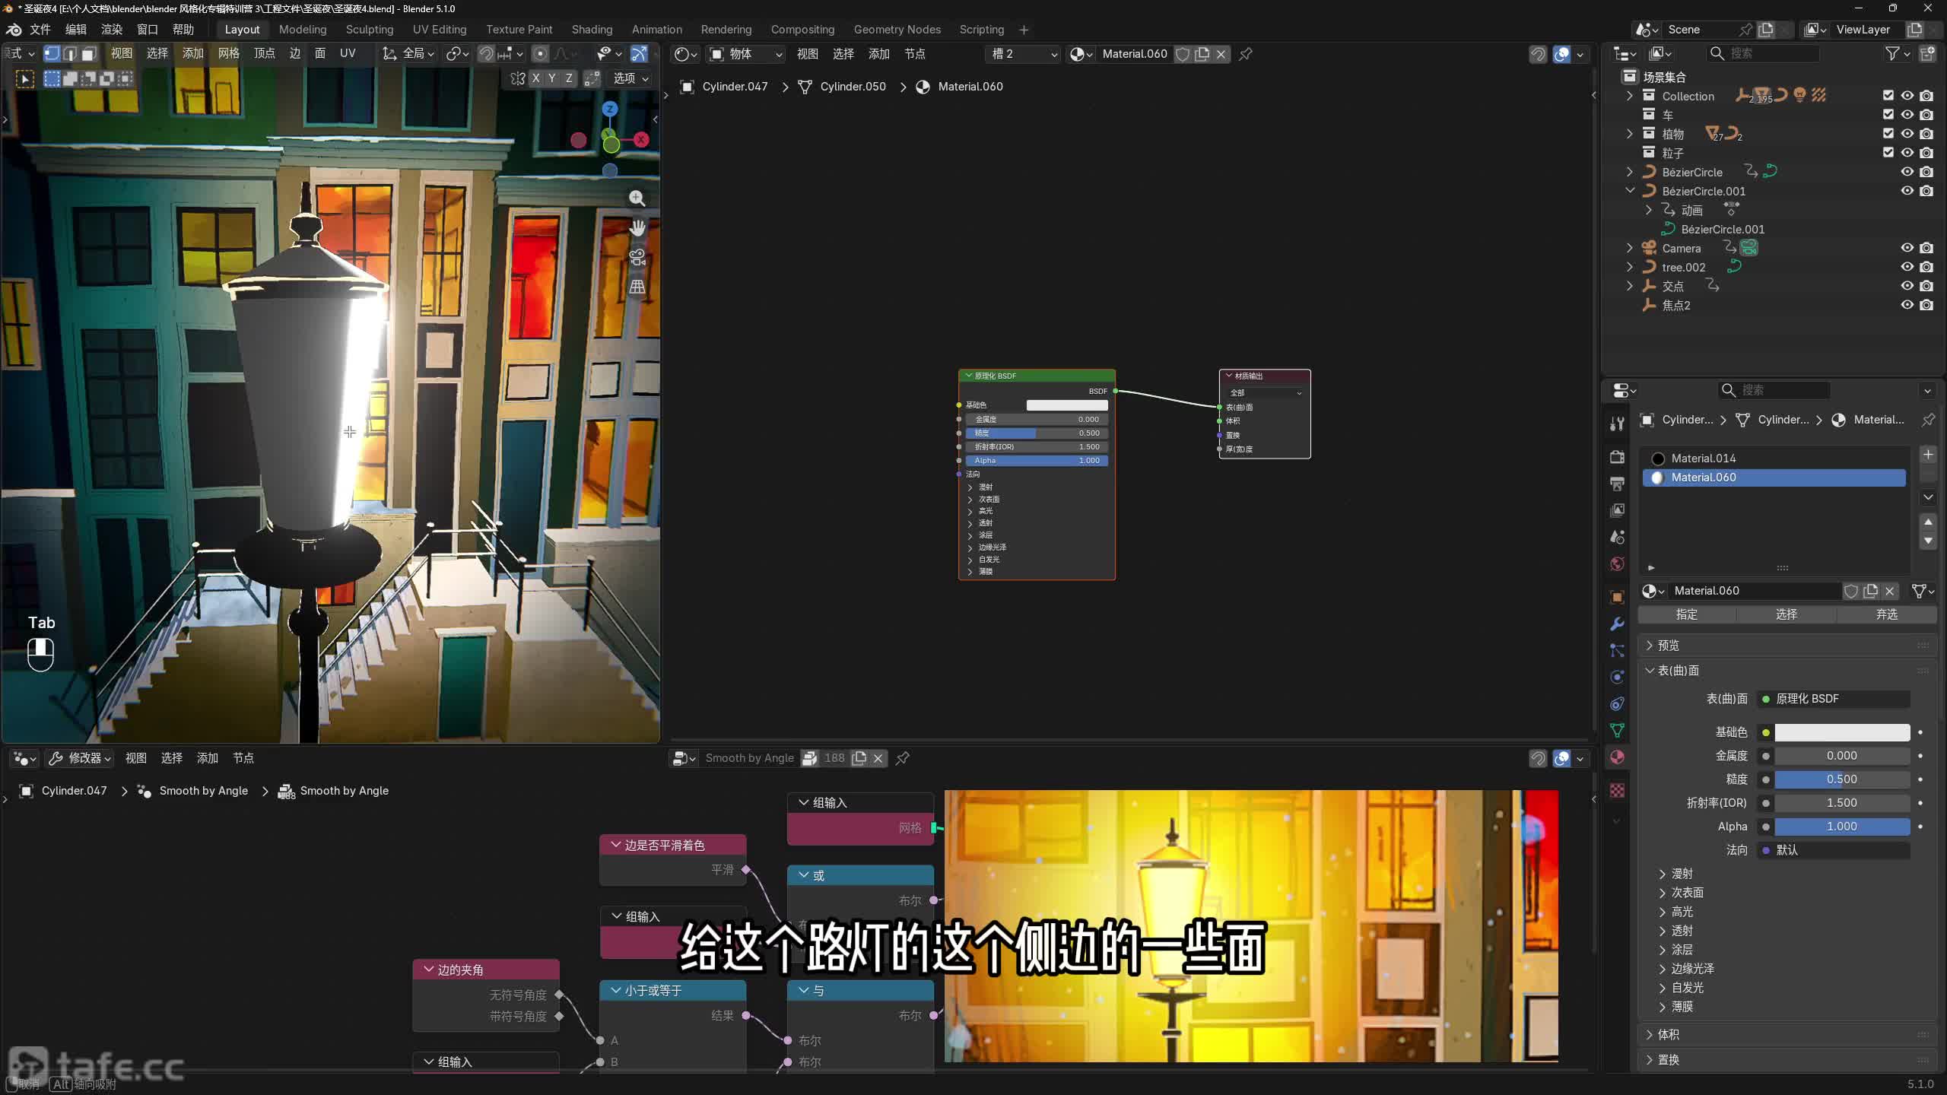Click the 指定 assign button
Screen dimensions: 1947x1095
coord(1686,614)
